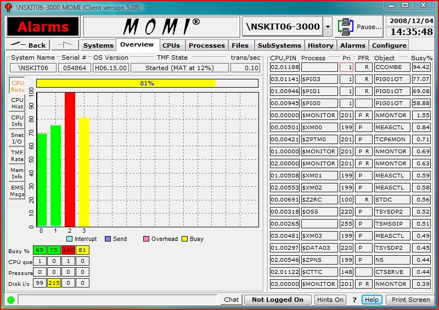This screenshot has height=310, width=439.
Task: Click the TMF State Started field
Action: click(179, 68)
